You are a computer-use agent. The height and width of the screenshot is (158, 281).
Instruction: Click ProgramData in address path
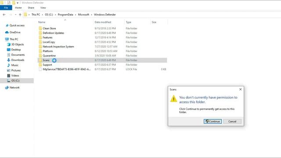point(65,14)
